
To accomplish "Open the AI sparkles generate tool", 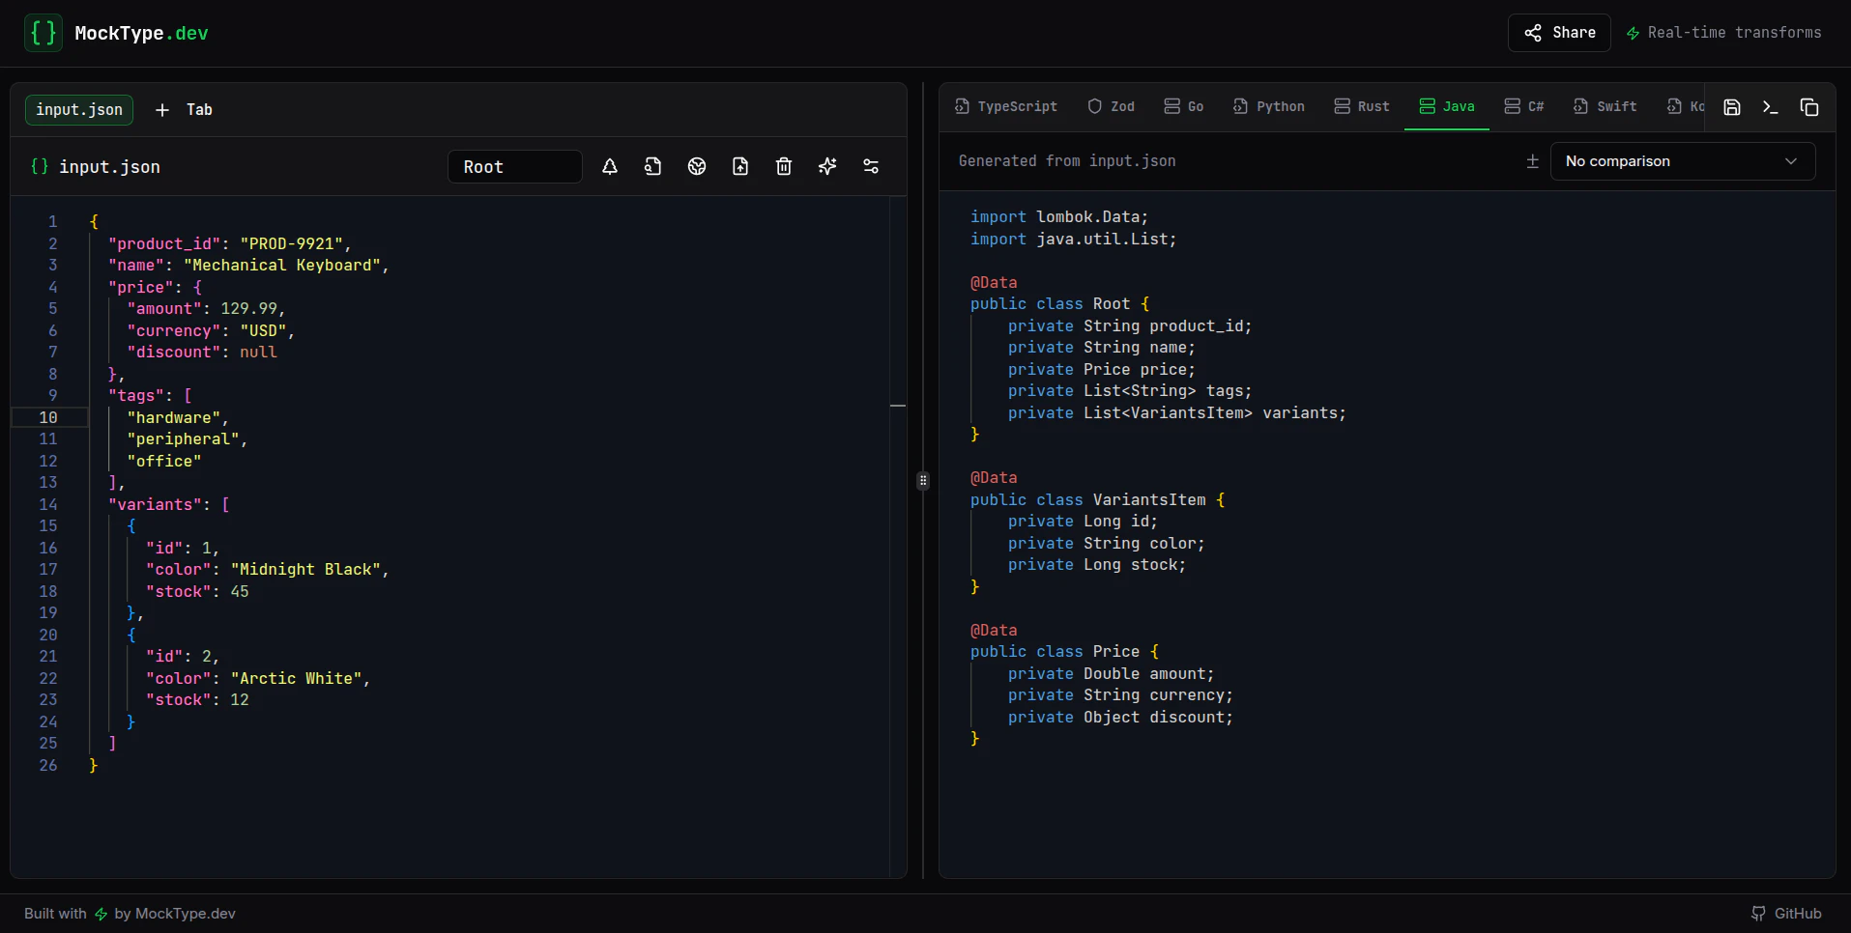I will [827, 166].
